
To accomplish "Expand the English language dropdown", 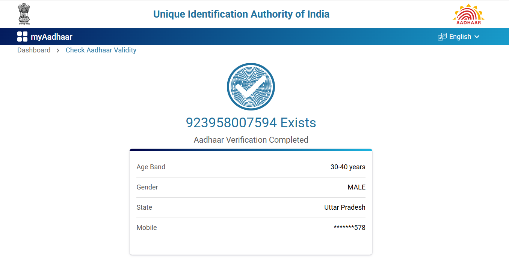I will tap(460, 37).
